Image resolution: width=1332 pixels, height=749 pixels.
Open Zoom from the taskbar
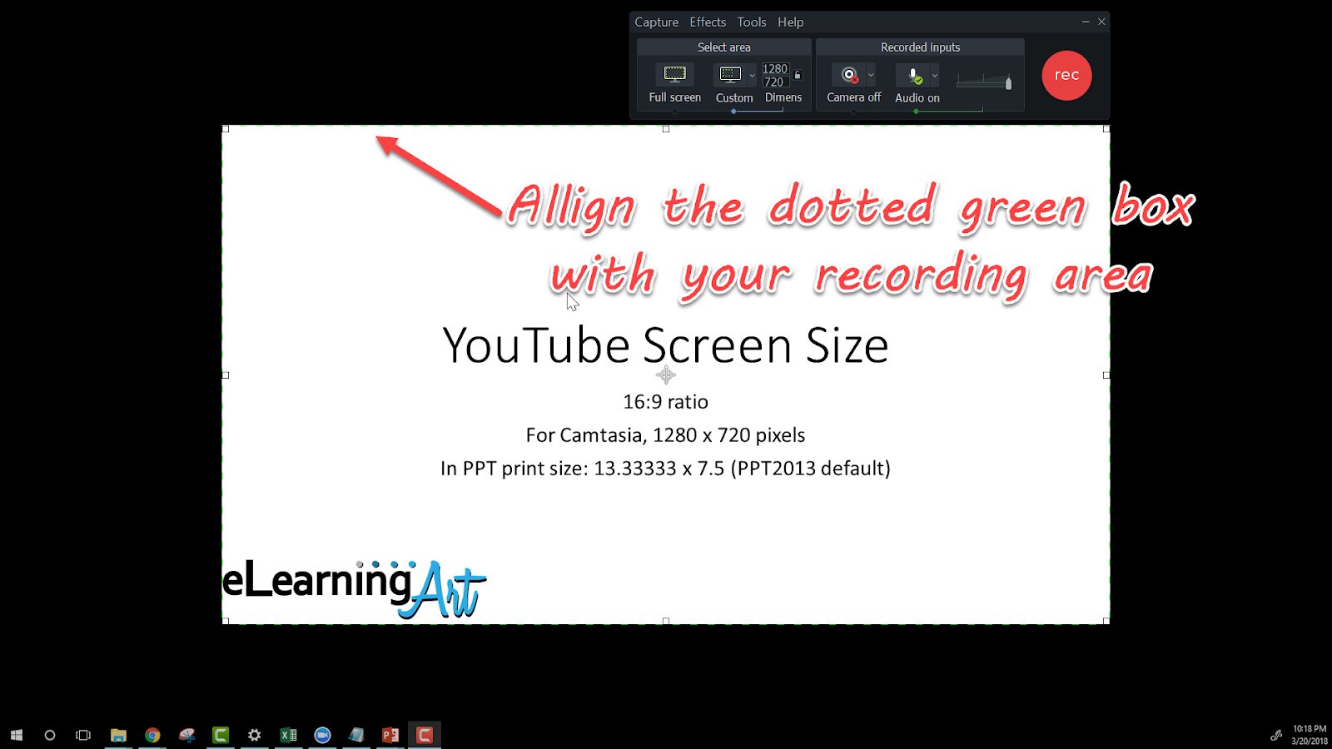[x=322, y=735]
